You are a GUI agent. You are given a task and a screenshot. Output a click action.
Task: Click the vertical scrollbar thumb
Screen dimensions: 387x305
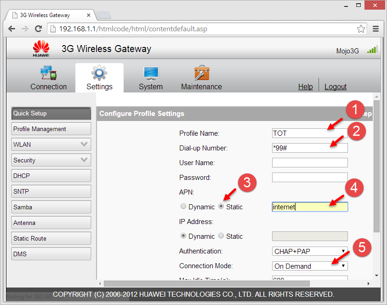376,166
